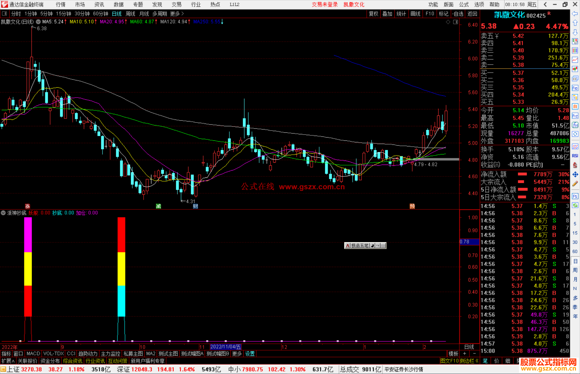Screen dimensions: 580x374
Task: Click the RSI indicator sidebar icon
Action: [x=575, y=156]
